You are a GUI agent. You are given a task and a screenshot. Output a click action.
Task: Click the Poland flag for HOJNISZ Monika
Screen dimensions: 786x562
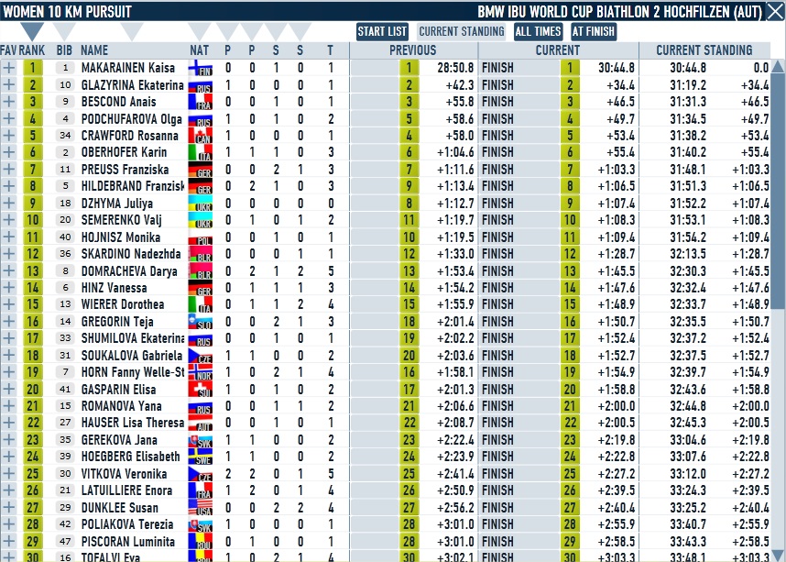[x=200, y=237]
